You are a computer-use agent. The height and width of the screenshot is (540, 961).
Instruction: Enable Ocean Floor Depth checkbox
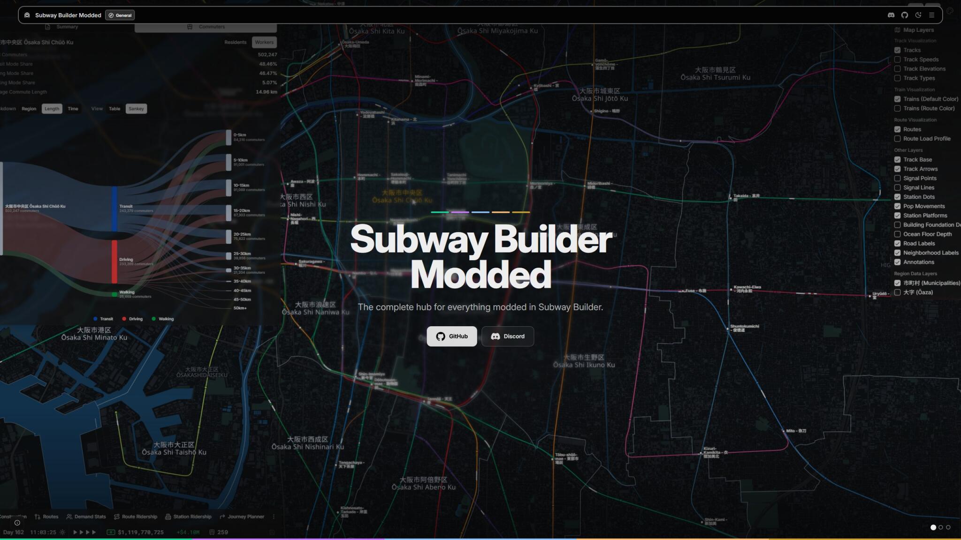[x=897, y=234]
